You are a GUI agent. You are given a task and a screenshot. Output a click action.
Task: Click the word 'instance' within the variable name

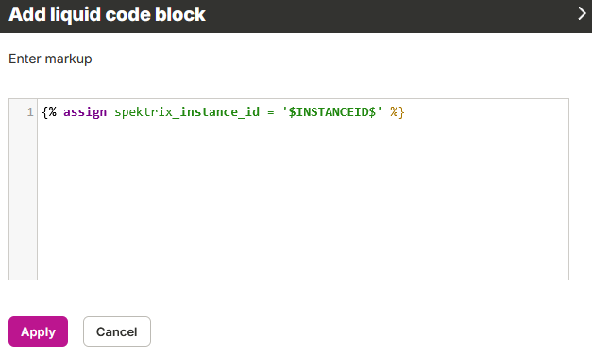209,112
